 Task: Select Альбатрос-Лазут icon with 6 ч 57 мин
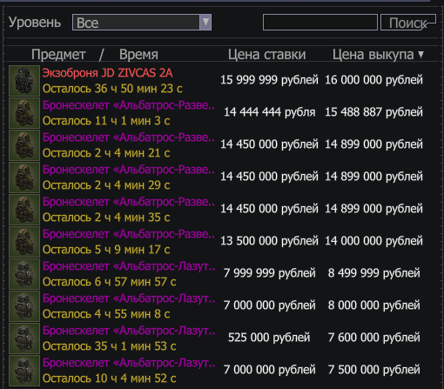coord(24,274)
